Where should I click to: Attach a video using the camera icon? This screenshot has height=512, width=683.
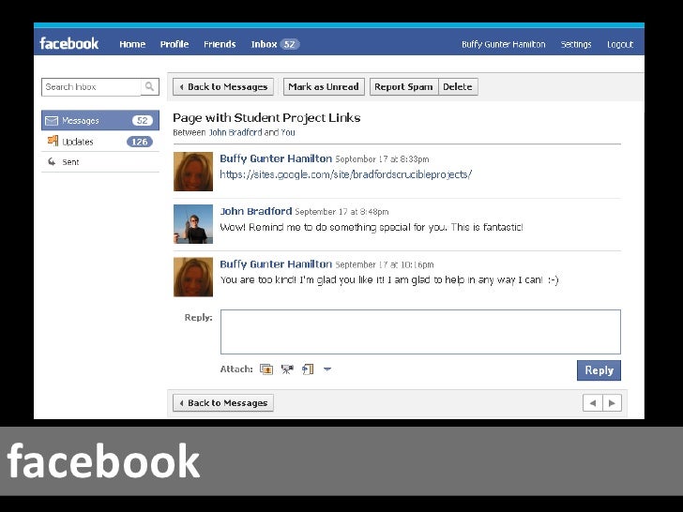coord(287,369)
